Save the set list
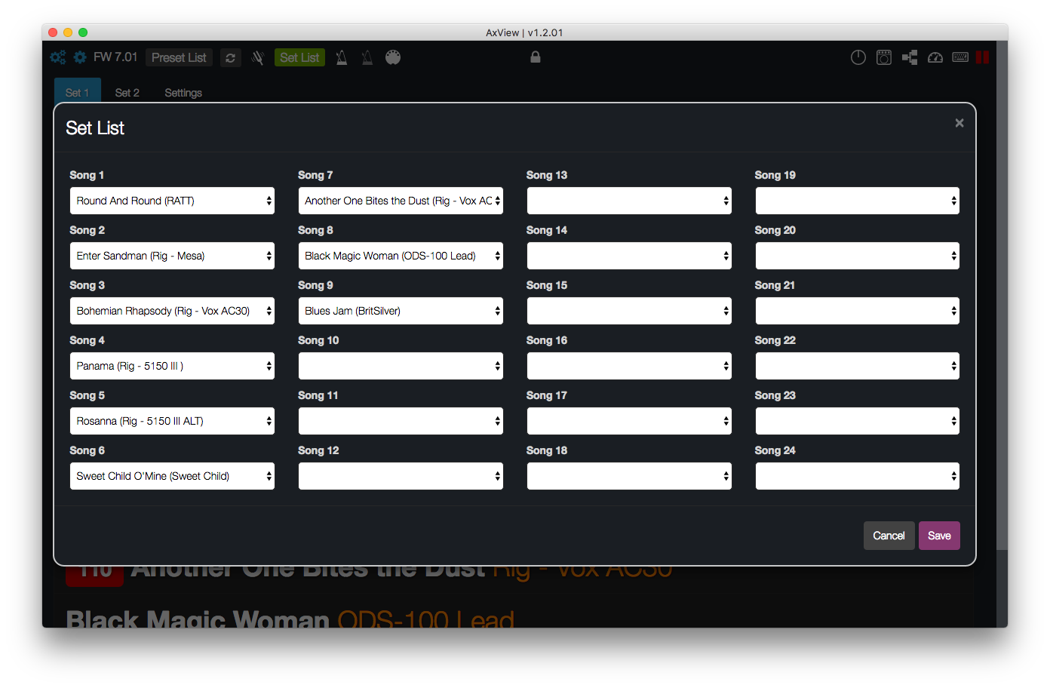The image size is (1050, 688). pyautogui.click(x=939, y=536)
